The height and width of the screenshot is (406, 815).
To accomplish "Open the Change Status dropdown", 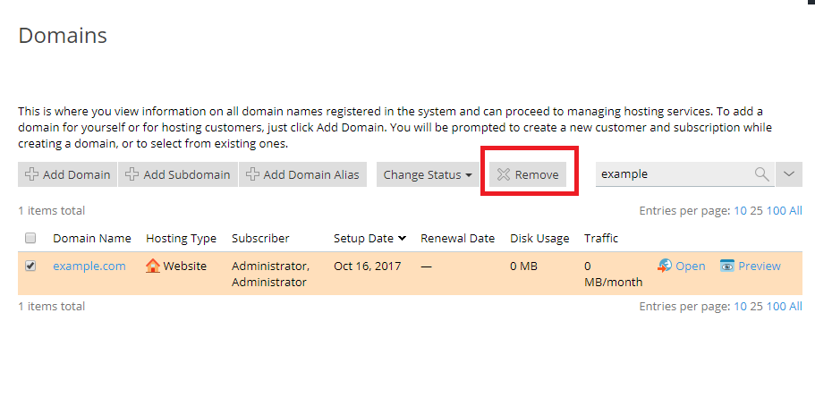I will 428,175.
